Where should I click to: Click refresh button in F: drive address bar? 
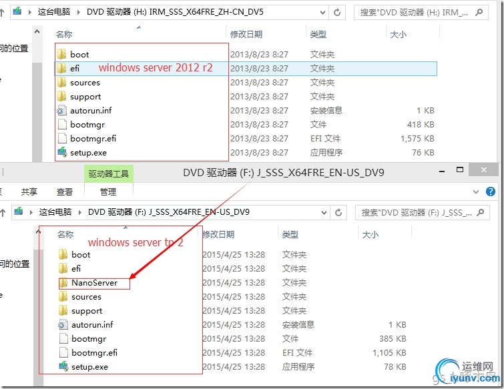338,212
